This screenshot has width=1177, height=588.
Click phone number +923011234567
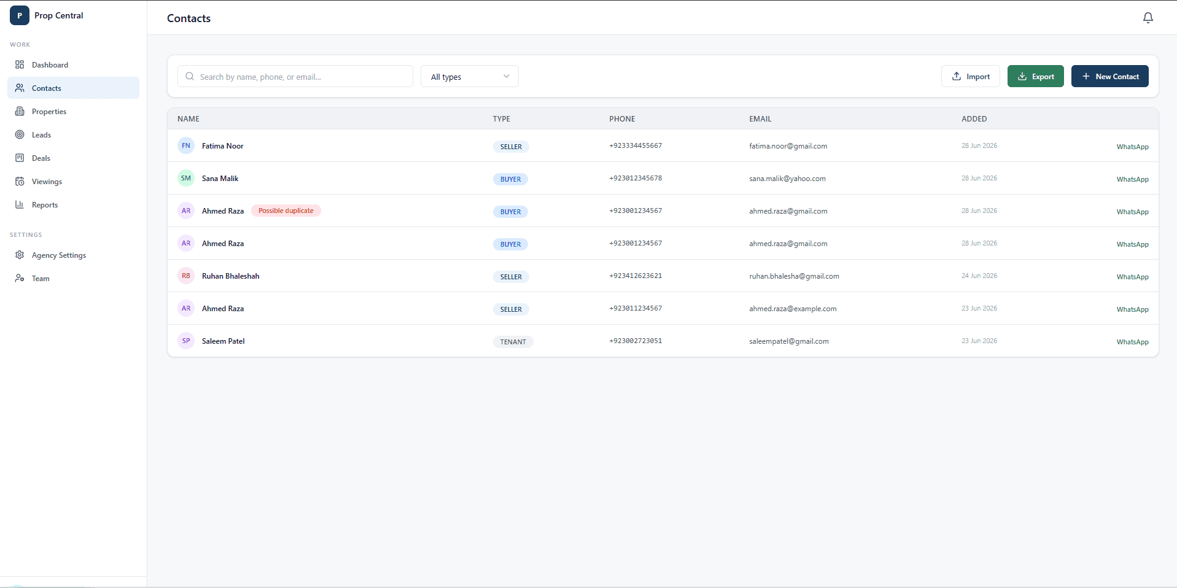[635, 308]
